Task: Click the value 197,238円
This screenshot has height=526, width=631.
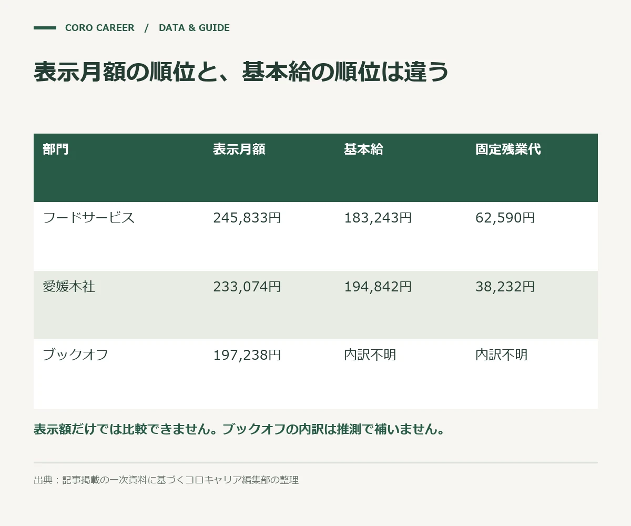Action: click(x=247, y=355)
